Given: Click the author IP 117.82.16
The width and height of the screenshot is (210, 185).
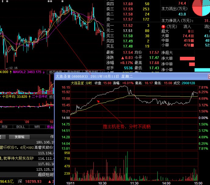Looking at the screenshot, I should (x=46, y=164).
